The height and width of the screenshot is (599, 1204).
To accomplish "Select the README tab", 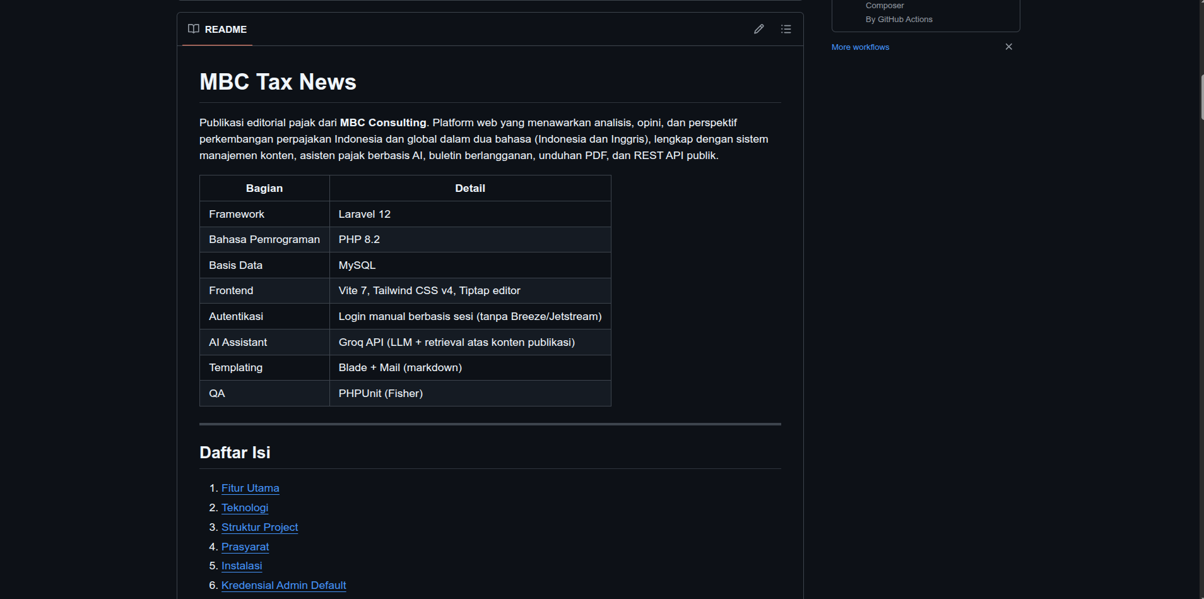I will click(218, 29).
